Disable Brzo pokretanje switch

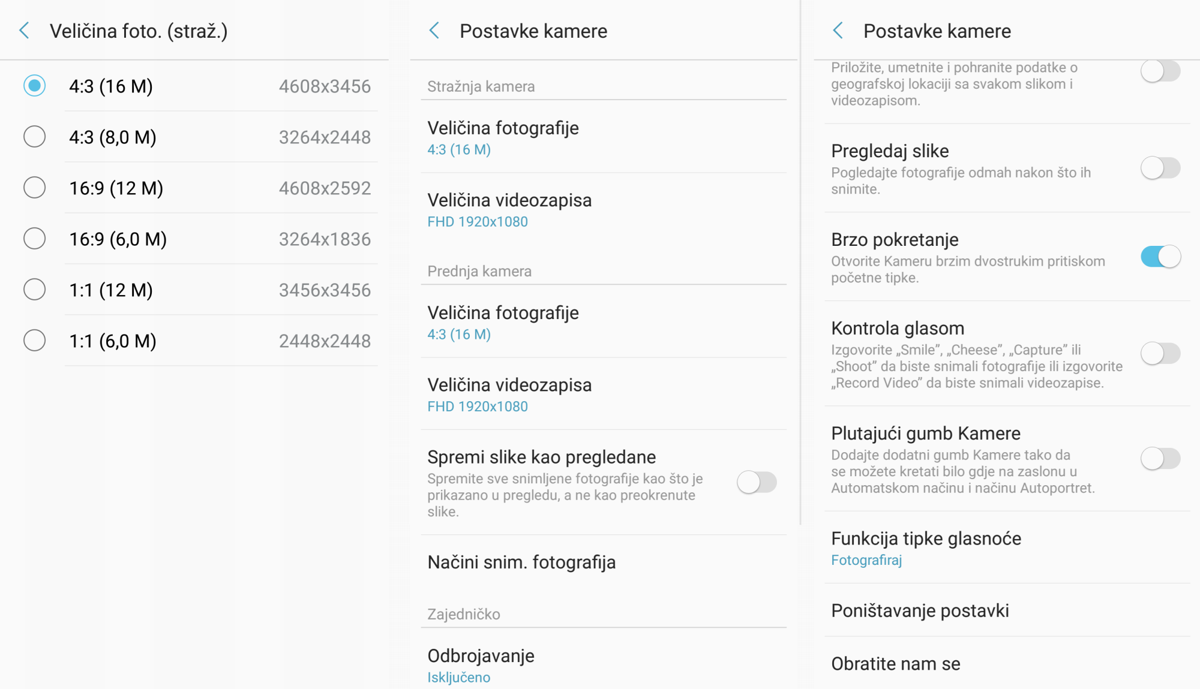point(1161,257)
